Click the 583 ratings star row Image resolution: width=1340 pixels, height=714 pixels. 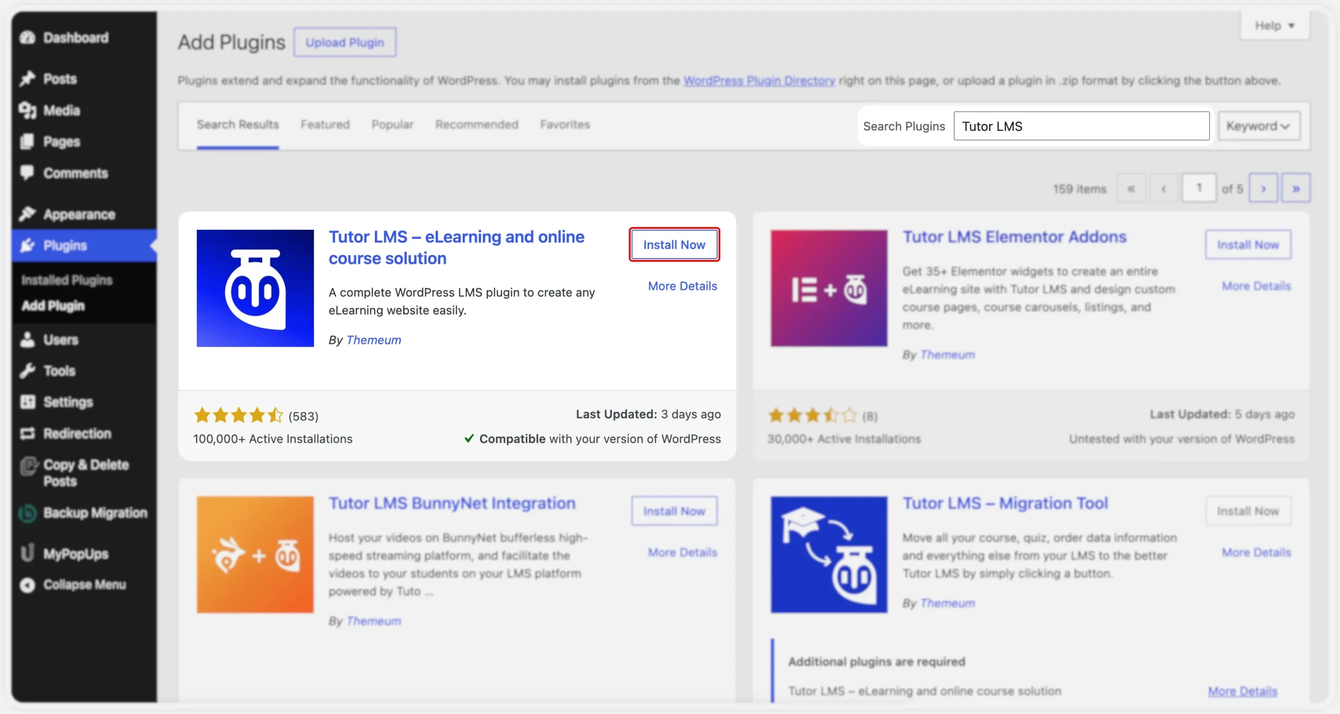click(239, 416)
